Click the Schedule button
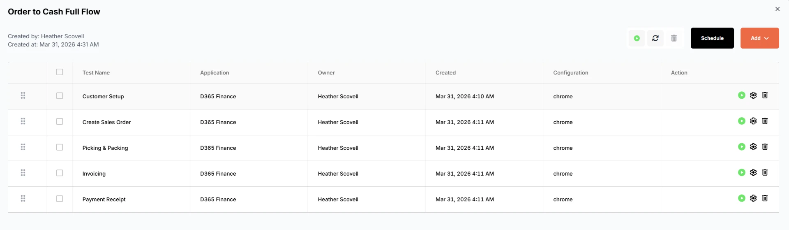 pyautogui.click(x=712, y=38)
